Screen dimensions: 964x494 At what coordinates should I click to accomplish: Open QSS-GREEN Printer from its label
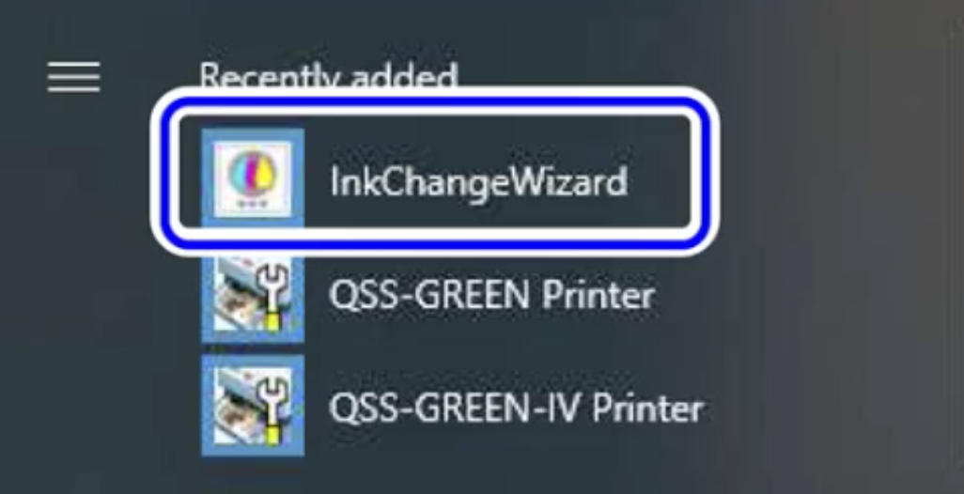coord(491,296)
